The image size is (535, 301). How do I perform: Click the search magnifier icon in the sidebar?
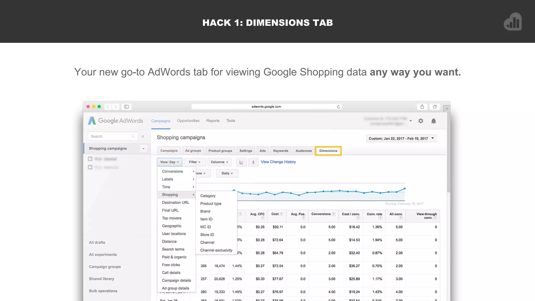pos(133,136)
